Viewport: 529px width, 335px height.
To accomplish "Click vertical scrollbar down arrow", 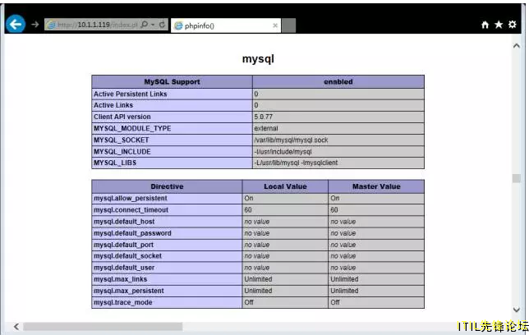I will [x=516, y=310].
